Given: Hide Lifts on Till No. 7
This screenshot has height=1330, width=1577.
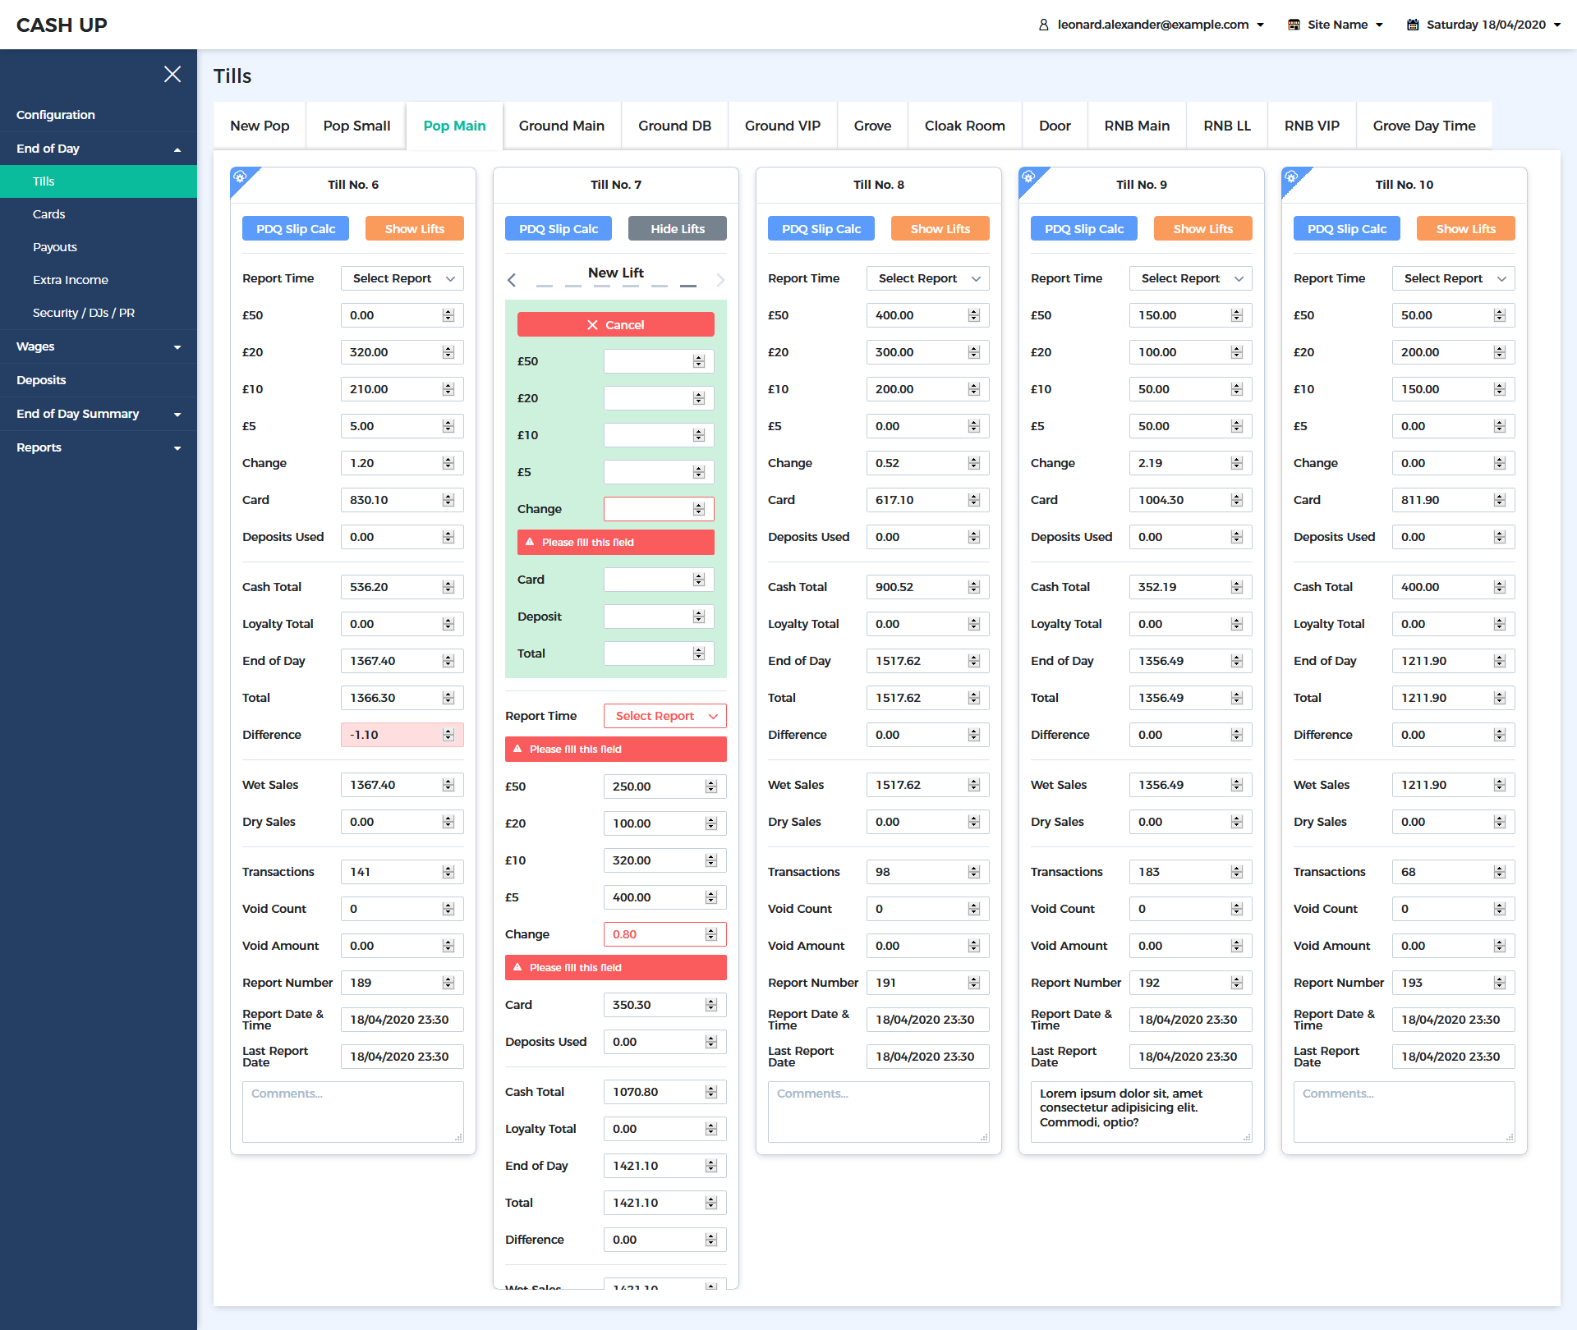Looking at the screenshot, I should click(x=677, y=229).
